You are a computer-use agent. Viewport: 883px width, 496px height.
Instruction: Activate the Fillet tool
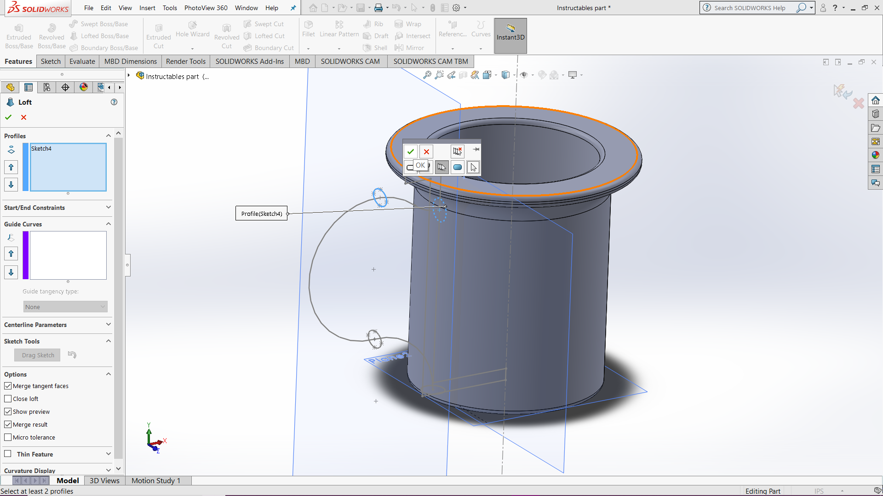(308, 30)
